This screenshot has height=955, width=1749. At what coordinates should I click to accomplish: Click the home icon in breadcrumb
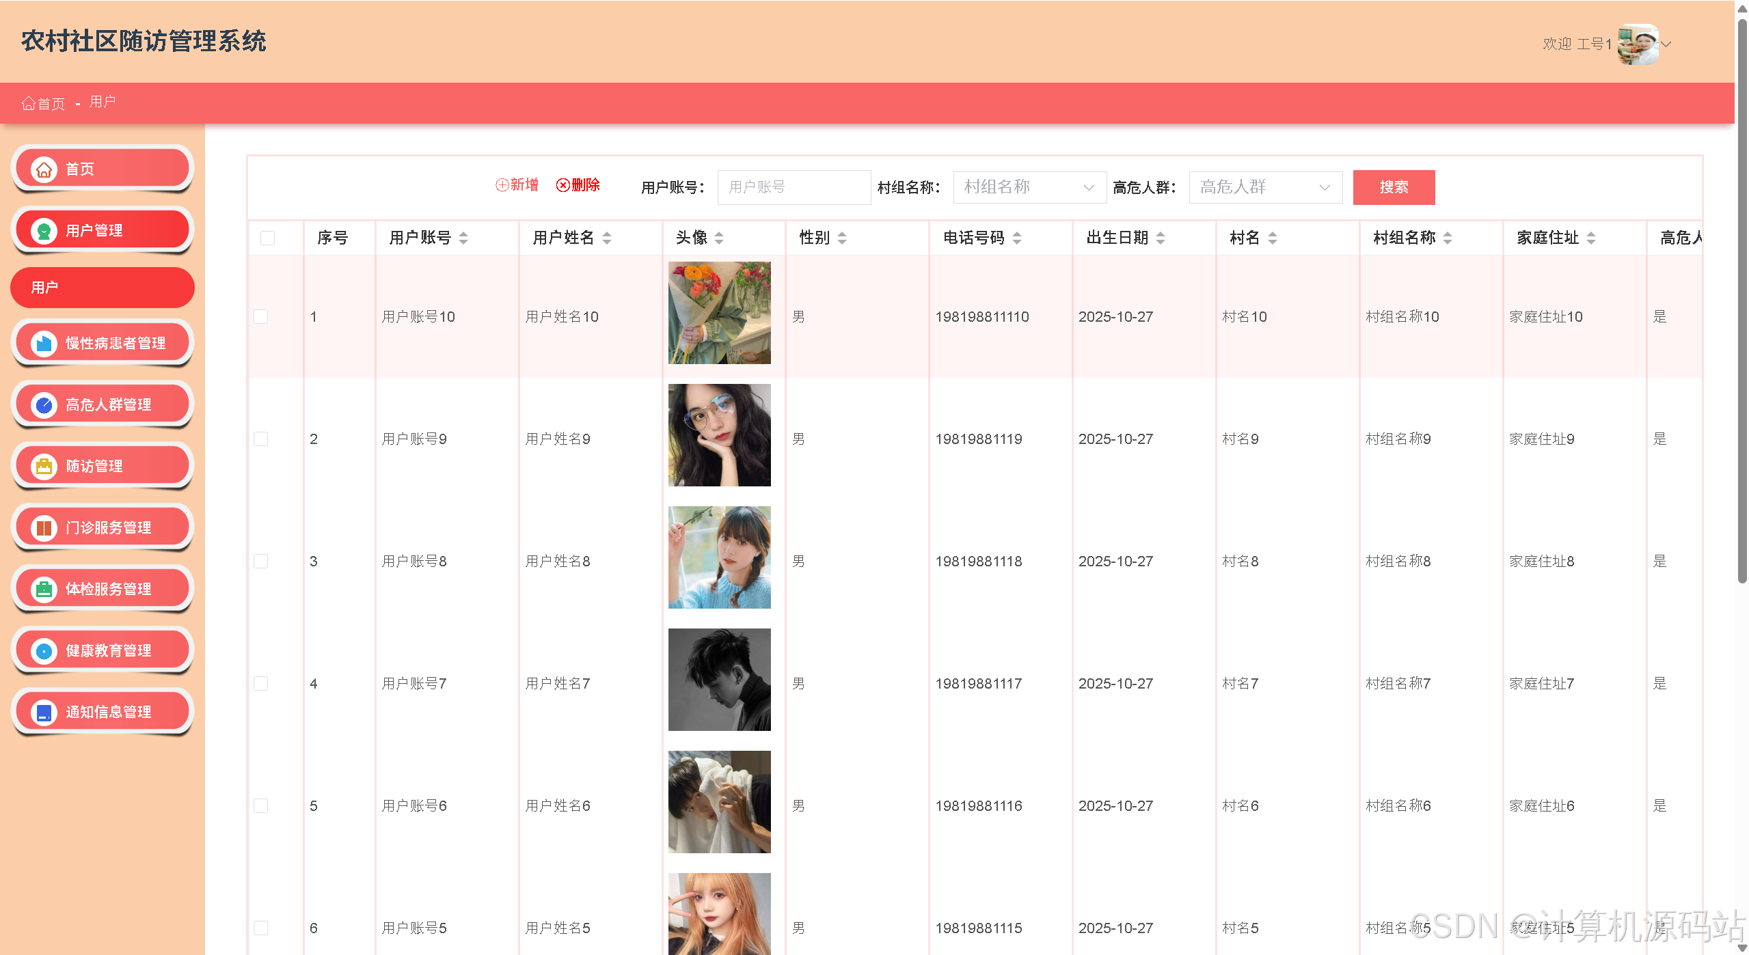[x=28, y=103]
